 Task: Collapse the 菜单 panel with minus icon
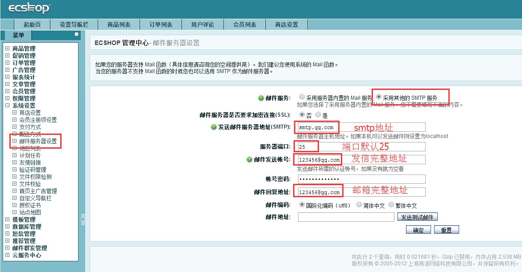click(76, 34)
